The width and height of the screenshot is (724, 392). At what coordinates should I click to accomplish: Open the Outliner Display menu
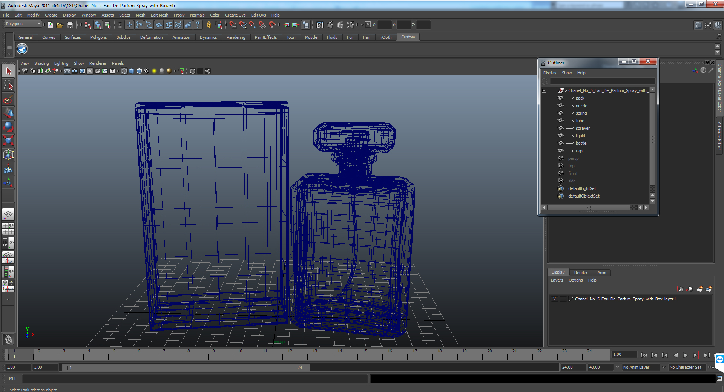tap(550, 73)
